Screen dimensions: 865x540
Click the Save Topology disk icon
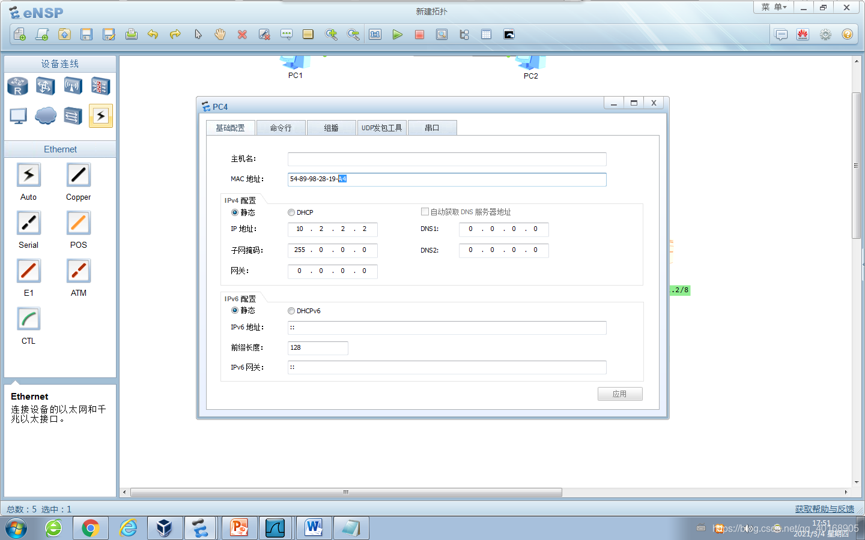click(86, 34)
